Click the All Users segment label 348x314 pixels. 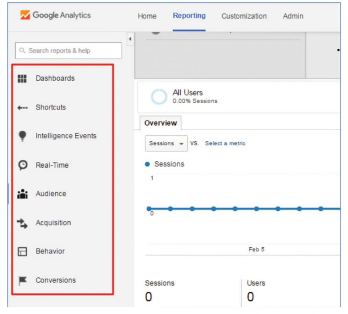point(188,93)
